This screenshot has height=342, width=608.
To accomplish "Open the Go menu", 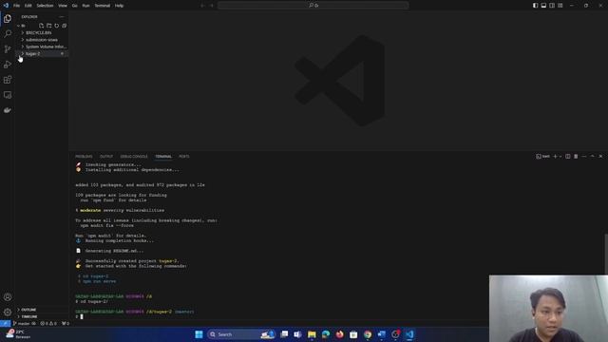I will point(74,6).
